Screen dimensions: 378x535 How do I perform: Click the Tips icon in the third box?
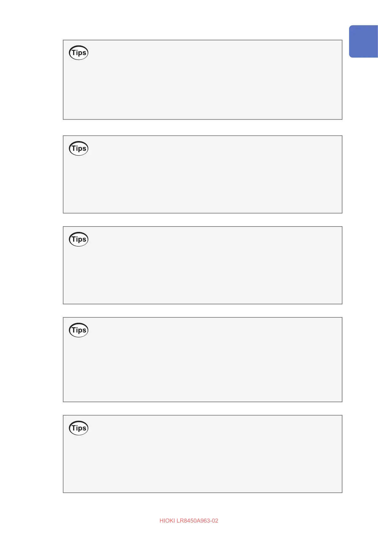78,239
